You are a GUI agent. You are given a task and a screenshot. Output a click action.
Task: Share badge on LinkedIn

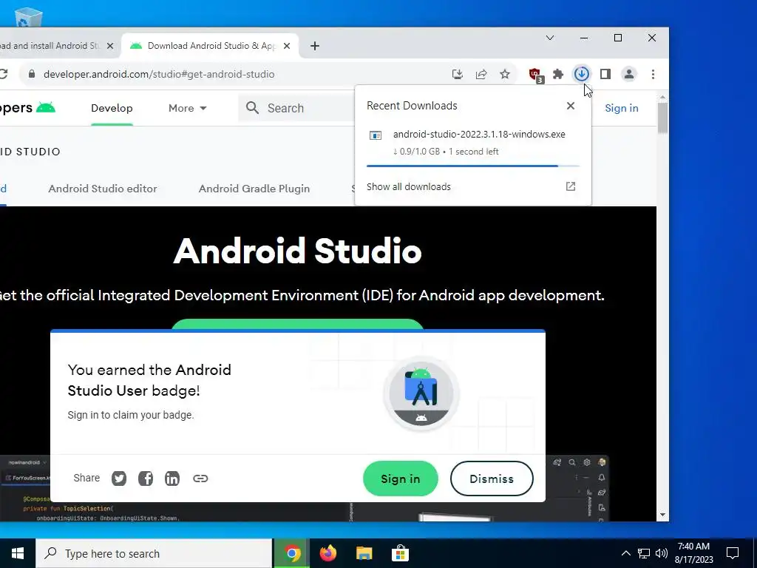point(172,479)
